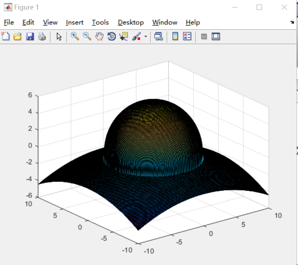
Task: Activate the Zoom In tool
Action: pyautogui.click(x=75, y=36)
